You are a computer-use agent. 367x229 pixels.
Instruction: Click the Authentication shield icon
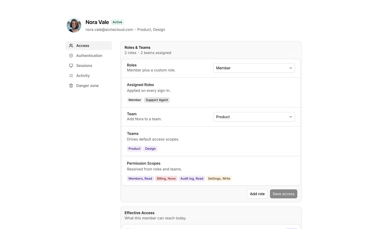pyautogui.click(x=71, y=56)
